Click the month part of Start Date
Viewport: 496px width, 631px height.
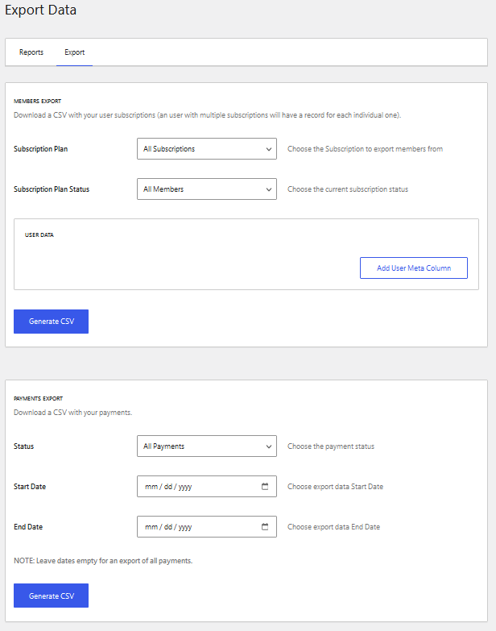[x=151, y=487]
